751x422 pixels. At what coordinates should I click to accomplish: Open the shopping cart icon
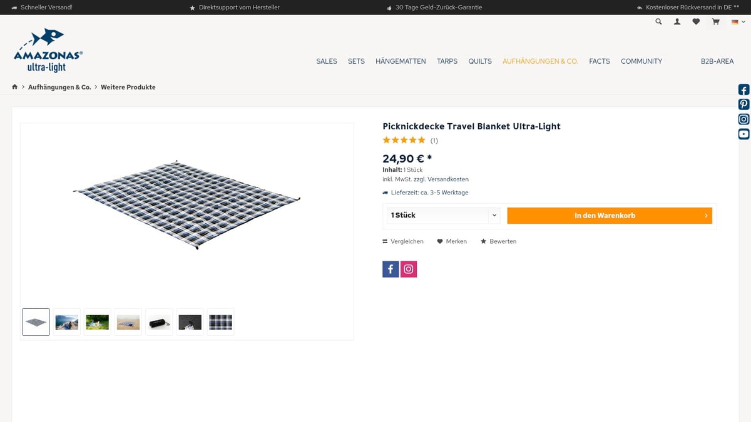tap(715, 21)
